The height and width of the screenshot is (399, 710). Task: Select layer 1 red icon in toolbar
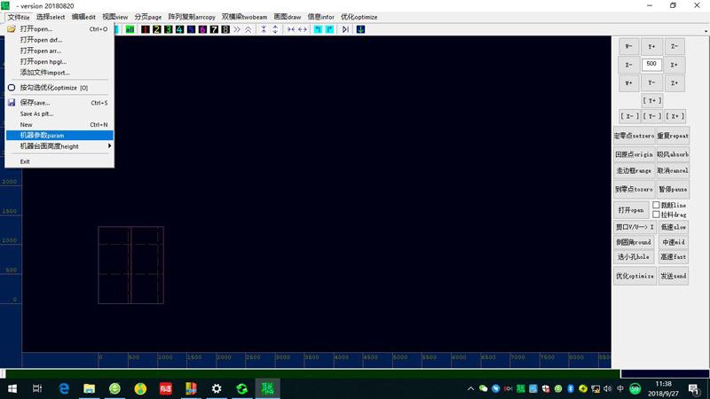pos(146,29)
